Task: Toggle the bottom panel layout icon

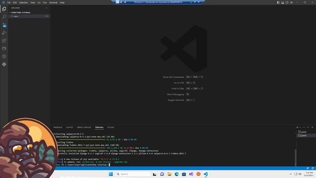Action: 283,2
